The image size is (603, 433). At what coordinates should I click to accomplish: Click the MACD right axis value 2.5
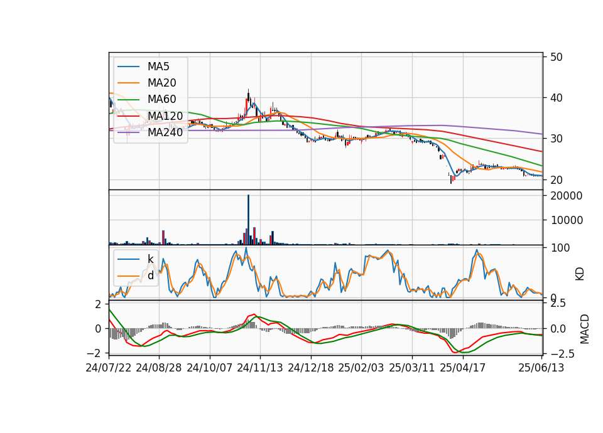[558, 304]
